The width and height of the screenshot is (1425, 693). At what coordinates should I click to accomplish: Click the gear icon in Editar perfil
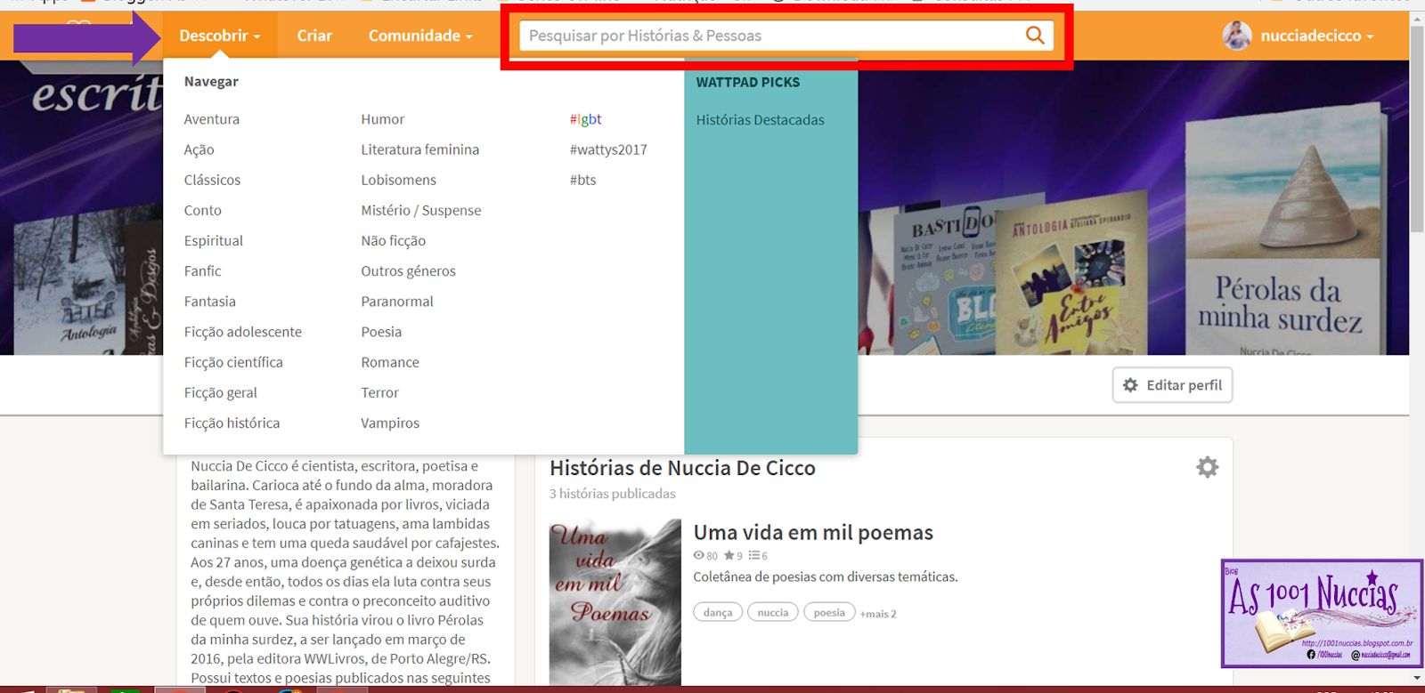pyautogui.click(x=1130, y=385)
